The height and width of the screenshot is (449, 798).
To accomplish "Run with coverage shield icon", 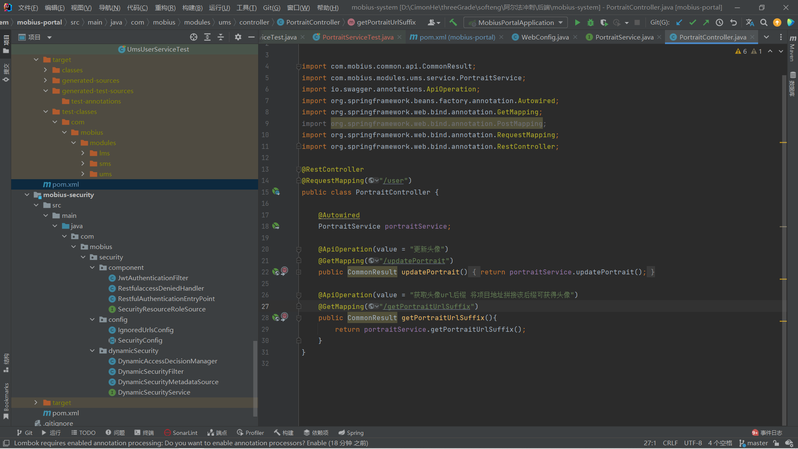I will click(x=604, y=23).
